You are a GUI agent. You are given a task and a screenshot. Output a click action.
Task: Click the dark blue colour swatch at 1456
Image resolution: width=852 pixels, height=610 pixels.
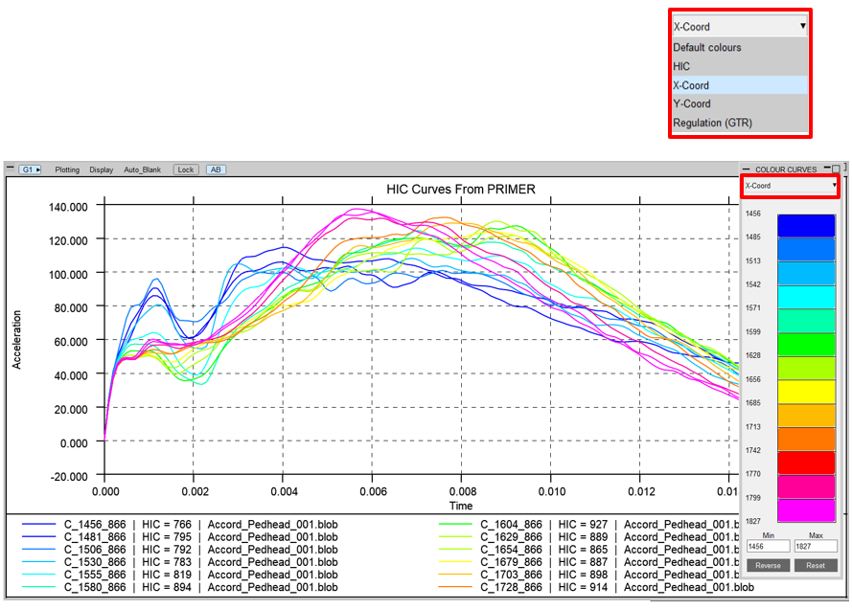tap(805, 226)
